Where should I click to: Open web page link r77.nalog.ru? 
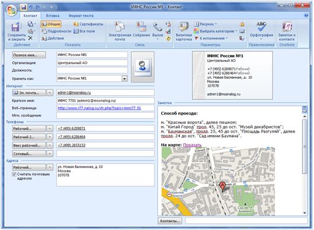coord(99,108)
